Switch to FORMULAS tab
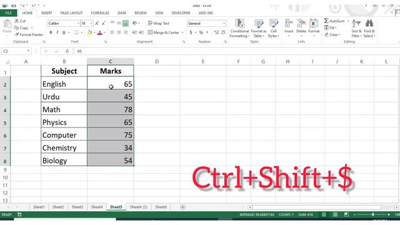 tap(100, 13)
